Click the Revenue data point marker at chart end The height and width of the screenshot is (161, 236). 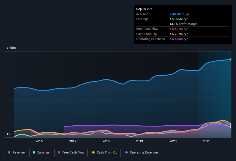click(231, 60)
